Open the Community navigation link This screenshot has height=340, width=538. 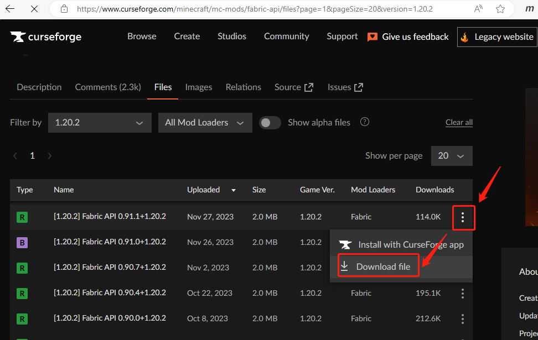(287, 36)
